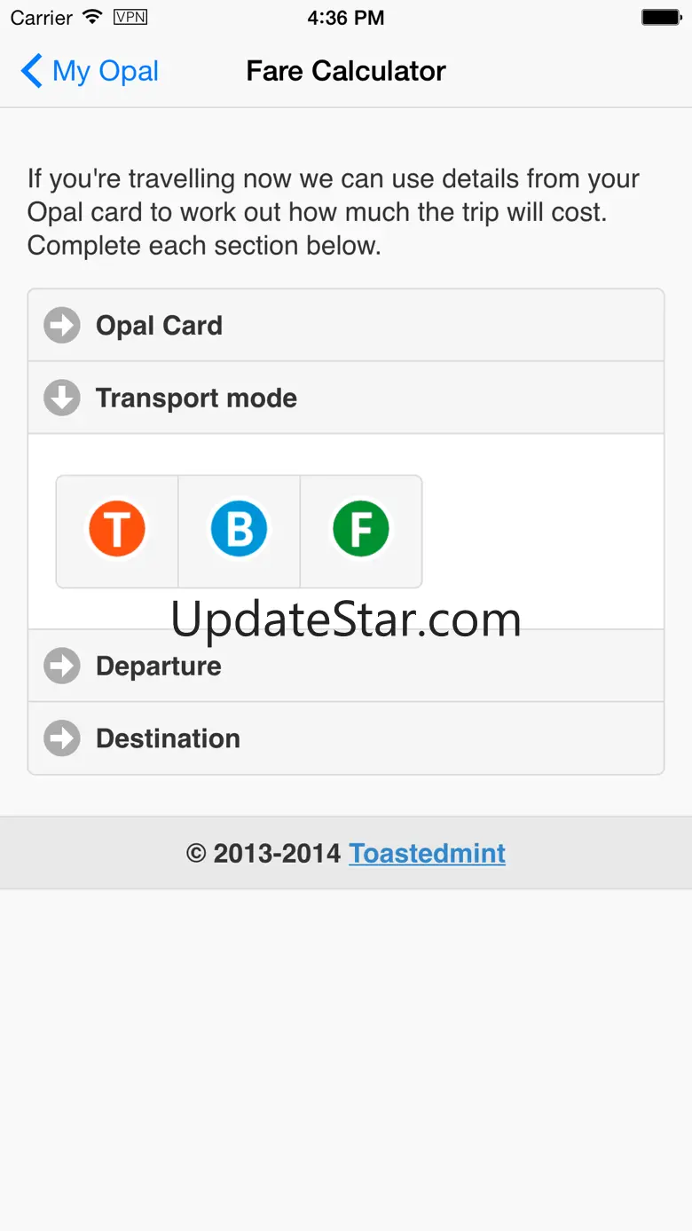Screen dimensions: 692x1231
Task: Expand the Destination section header
Action: (x=346, y=738)
